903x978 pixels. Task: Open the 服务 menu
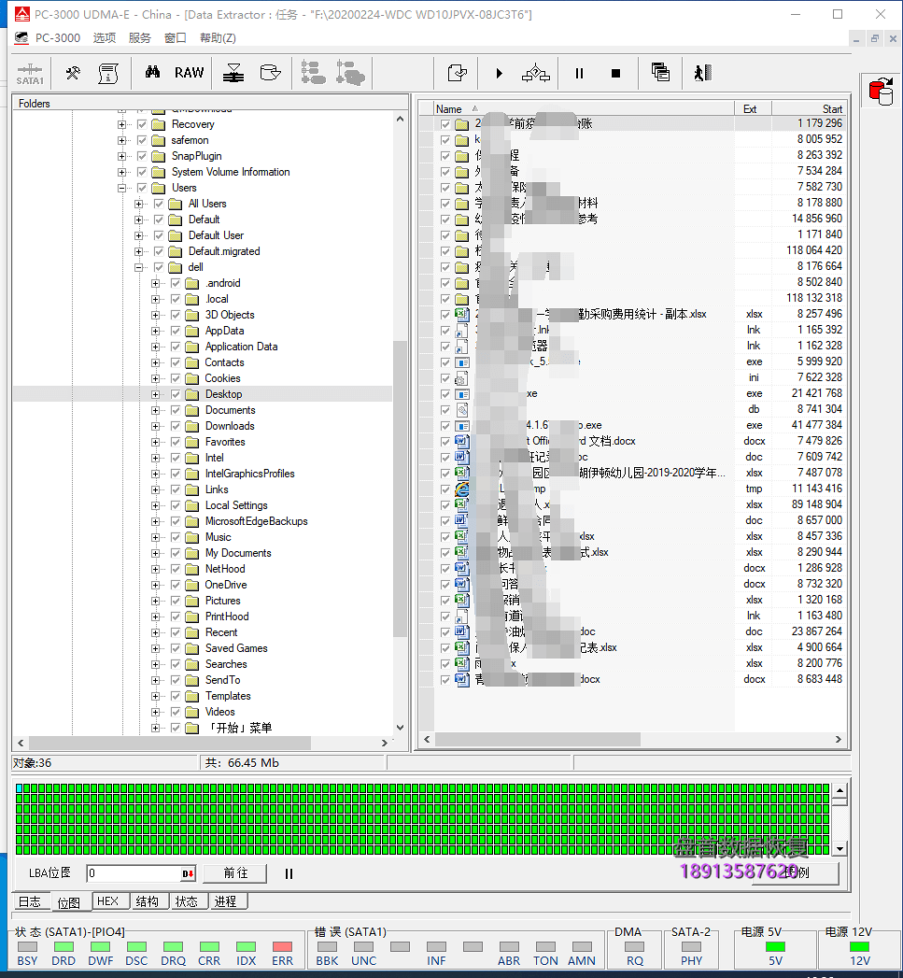click(x=140, y=38)
